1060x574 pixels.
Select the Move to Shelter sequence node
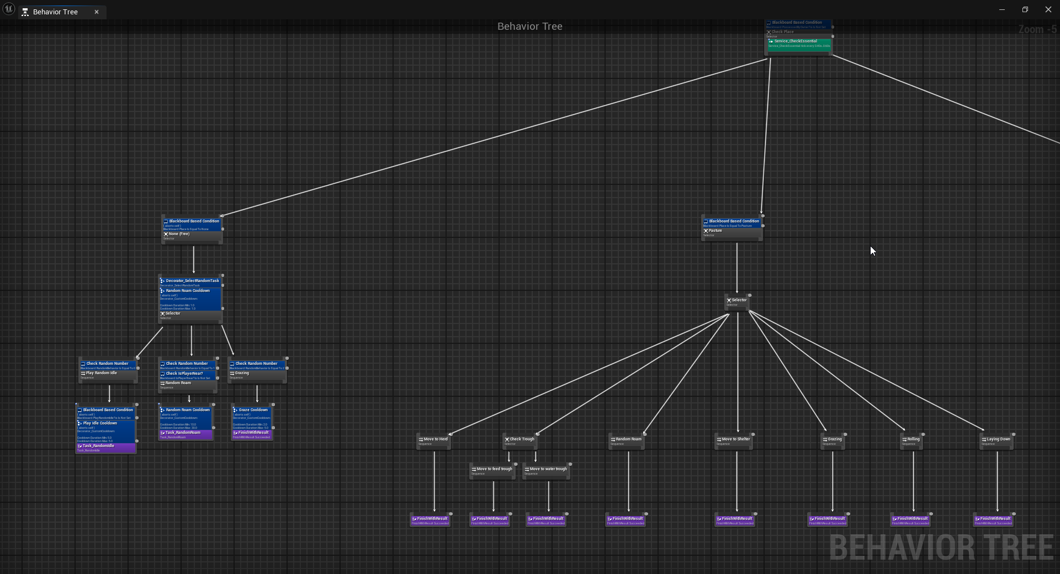[x=734, y=441]
